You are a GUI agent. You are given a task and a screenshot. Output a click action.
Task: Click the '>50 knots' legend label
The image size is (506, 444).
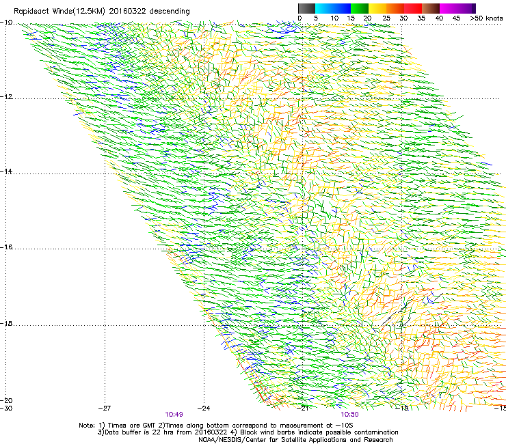(x=487, y=18)
